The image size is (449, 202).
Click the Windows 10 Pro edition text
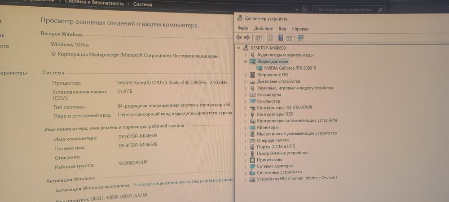tap(70, 44)
